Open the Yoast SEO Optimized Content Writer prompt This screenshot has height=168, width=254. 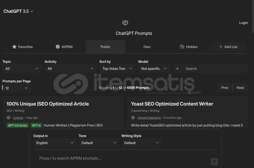[x=172, y=104]
